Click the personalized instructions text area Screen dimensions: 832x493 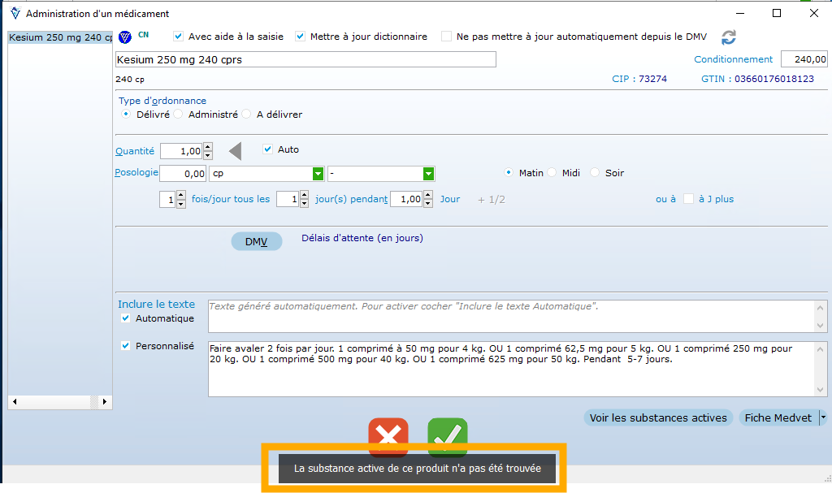point(512,369)
